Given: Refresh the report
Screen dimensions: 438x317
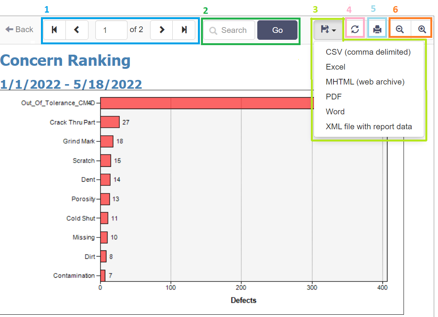Looking at the screenshot, I should (x=355, y=30).
